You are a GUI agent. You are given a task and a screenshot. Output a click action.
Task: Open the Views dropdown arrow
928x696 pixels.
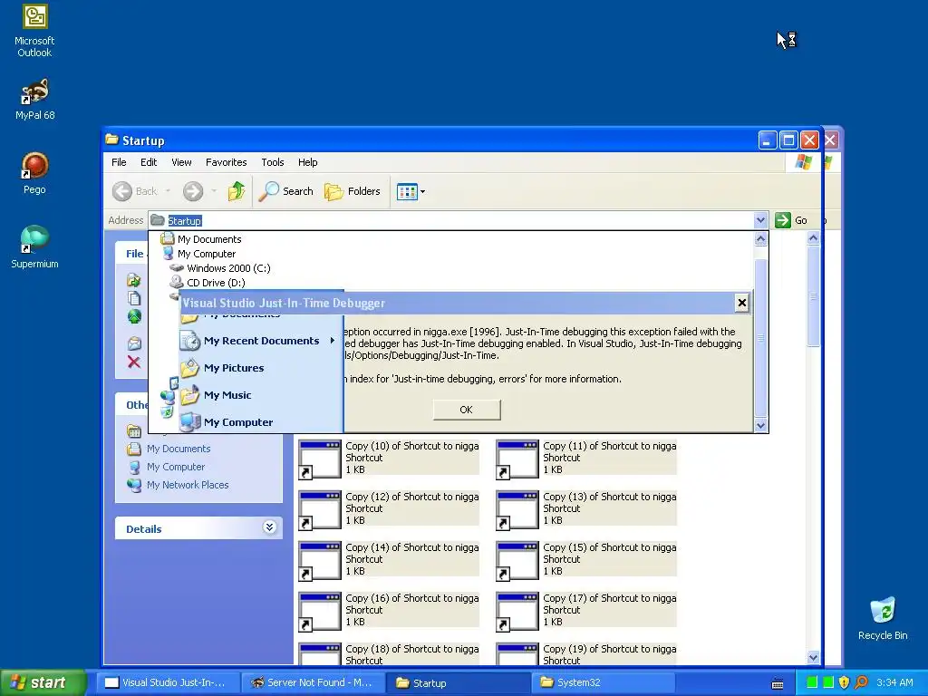(422, 192)
